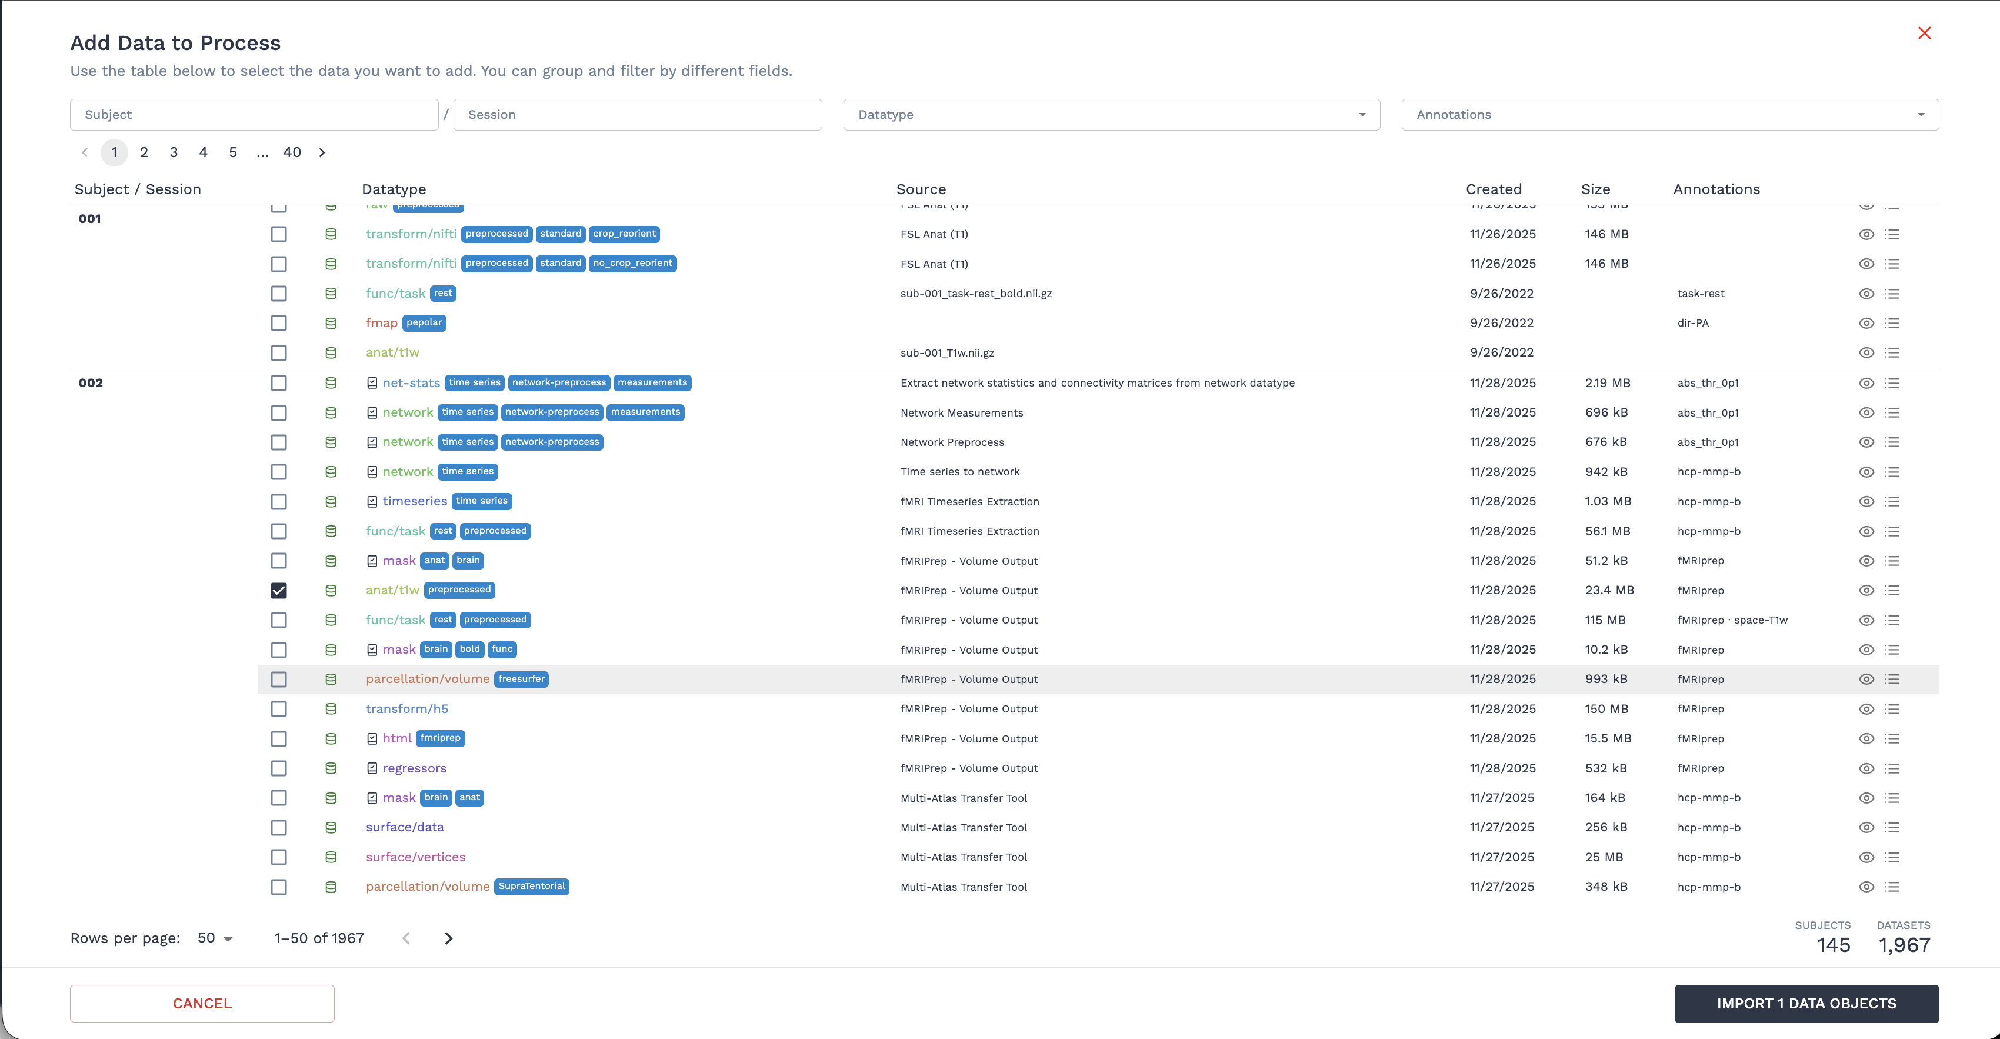Tick the checkbox for regressors

(279, 768)
